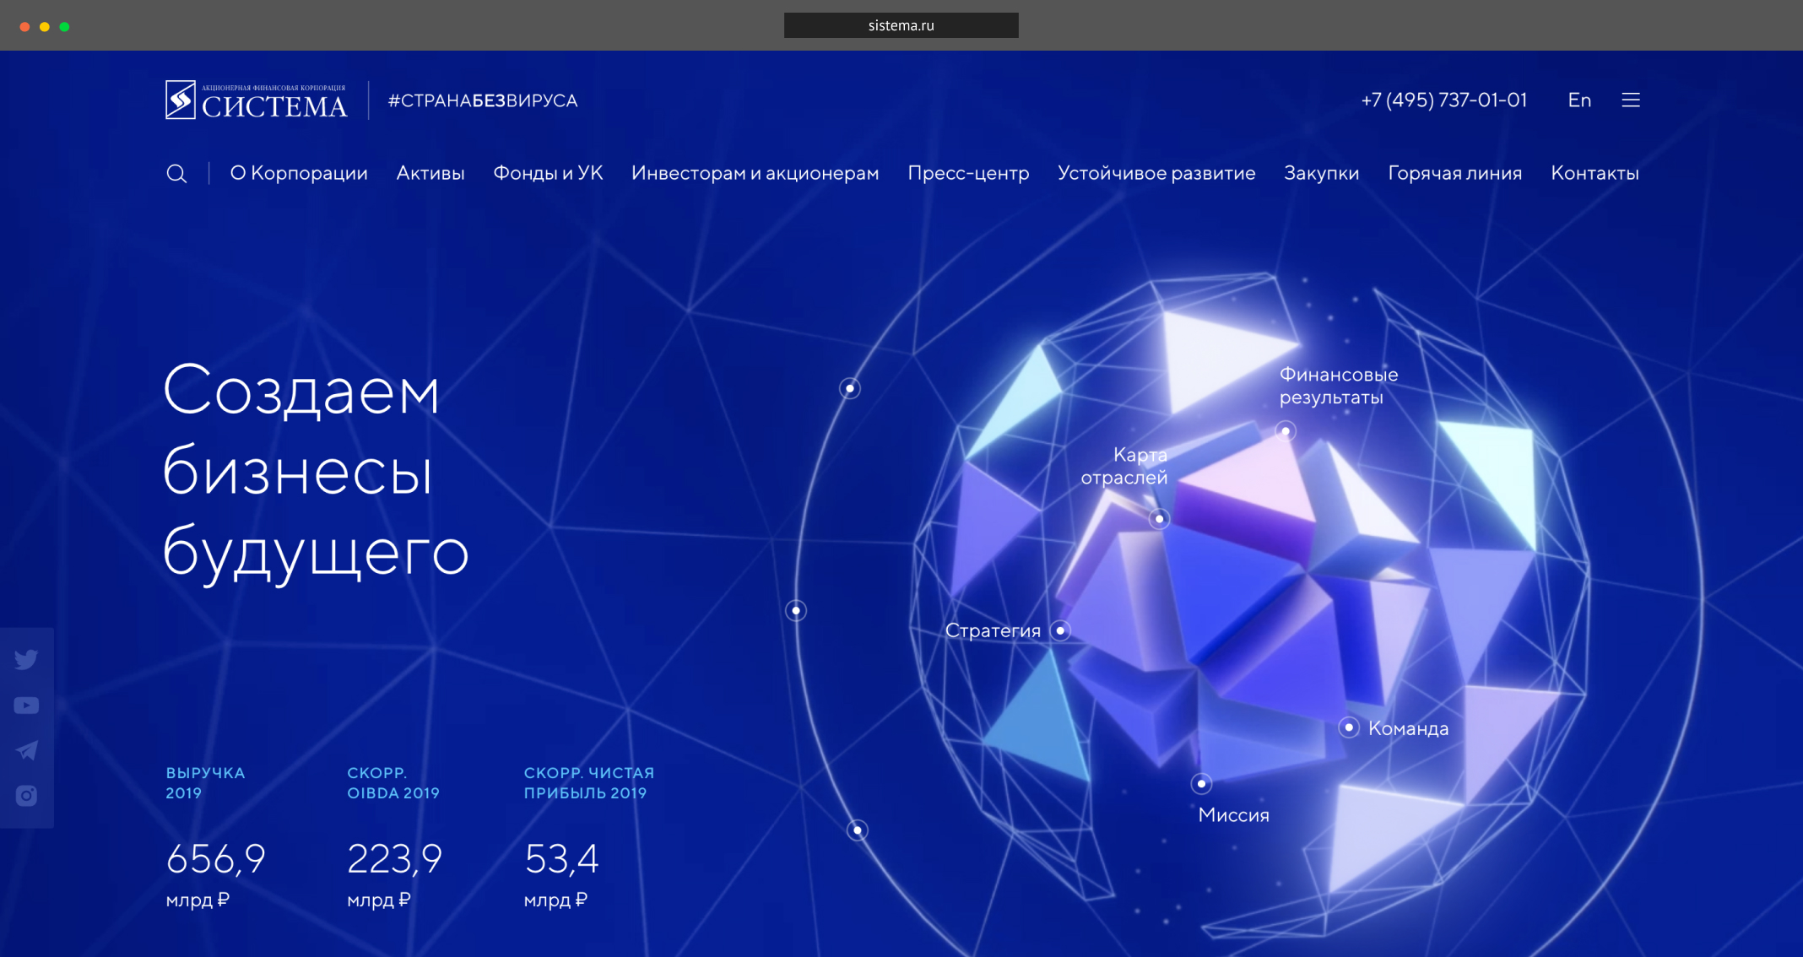Viewport: 1803px width, 957px height.
Task: Select the Стратегия hotspot dot
Action: click(1060, 630)
